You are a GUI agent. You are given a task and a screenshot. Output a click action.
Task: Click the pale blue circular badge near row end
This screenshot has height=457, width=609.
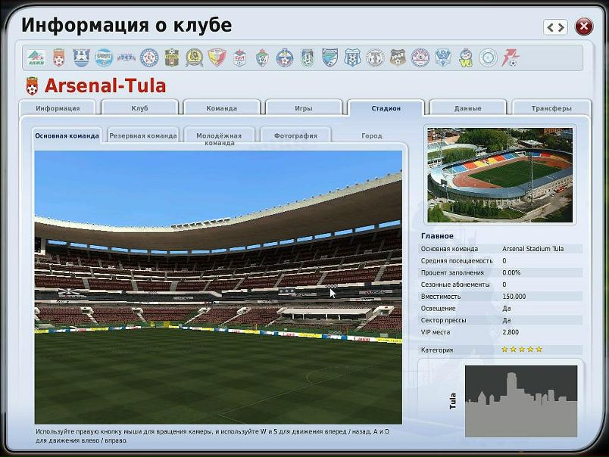tap(489, 58)
